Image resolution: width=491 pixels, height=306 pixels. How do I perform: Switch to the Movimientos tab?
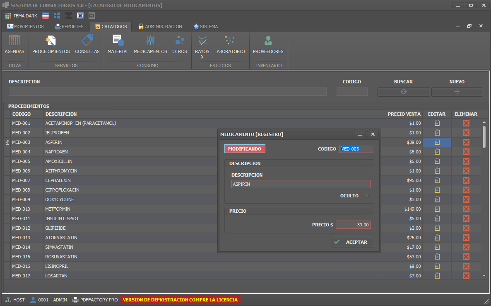26,27
